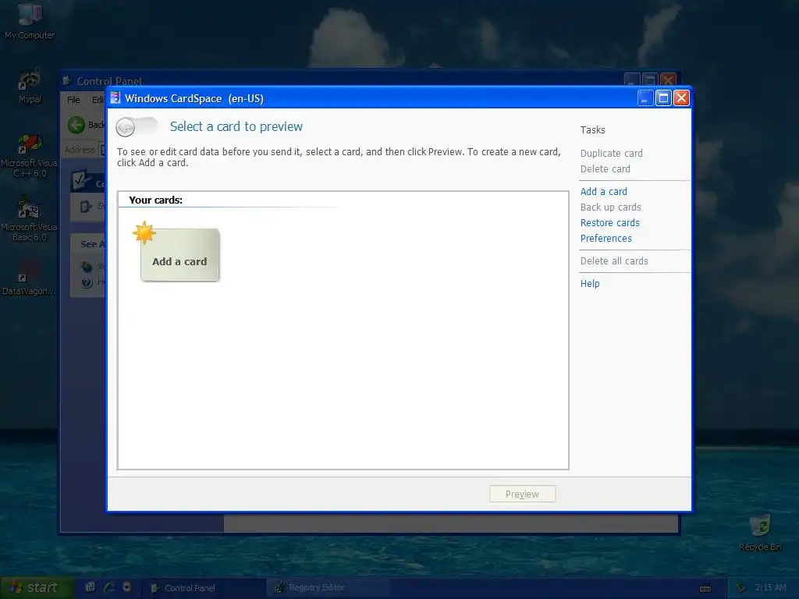The width and height of the screenshot is (799, 599).
Task: Click Delete all cards task
Action: tap(614, 261)
